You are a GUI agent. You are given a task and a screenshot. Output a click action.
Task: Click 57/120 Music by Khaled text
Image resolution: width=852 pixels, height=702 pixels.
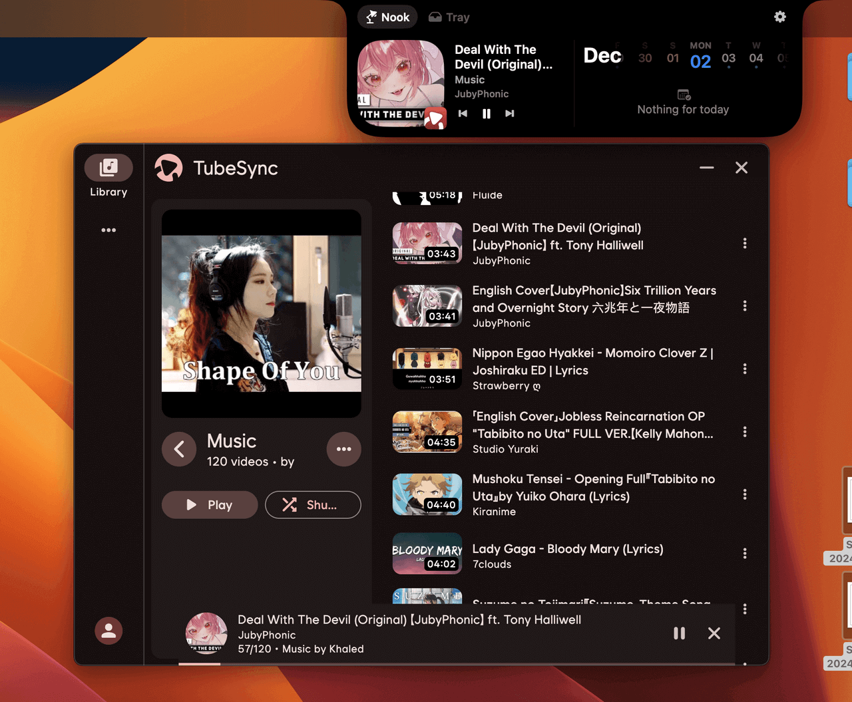[301, 649]
